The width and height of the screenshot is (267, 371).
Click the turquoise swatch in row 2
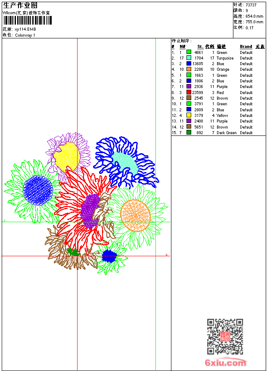(189, 58)
